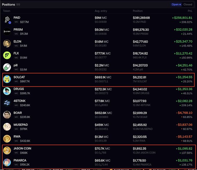197x170 pixels.
Task: Click the DRUGS PnL +$1,353.36
Action: [184, 89]
